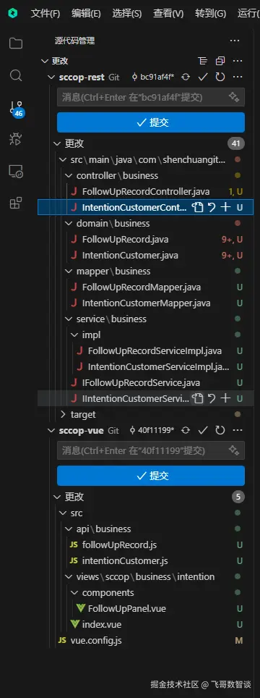Click the collapse all repositories icon
This screenshot has height=698, width=260.
(220, 61)
